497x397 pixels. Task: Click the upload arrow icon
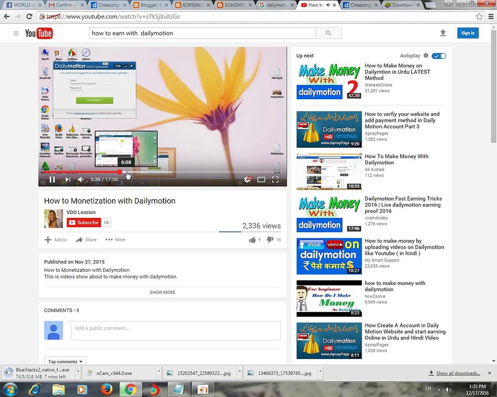(443, 33)
